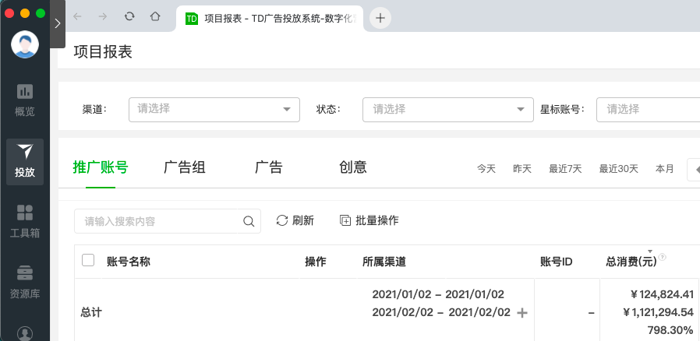The image size is (700, 341).
Task: Click the 项目报表 page heading
Action: (103, 52)
